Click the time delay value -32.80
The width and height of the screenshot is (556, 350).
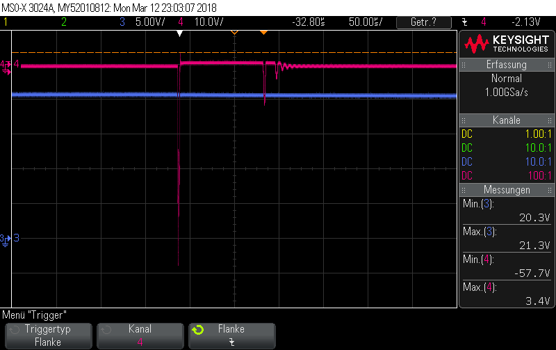tap(308, 22)
